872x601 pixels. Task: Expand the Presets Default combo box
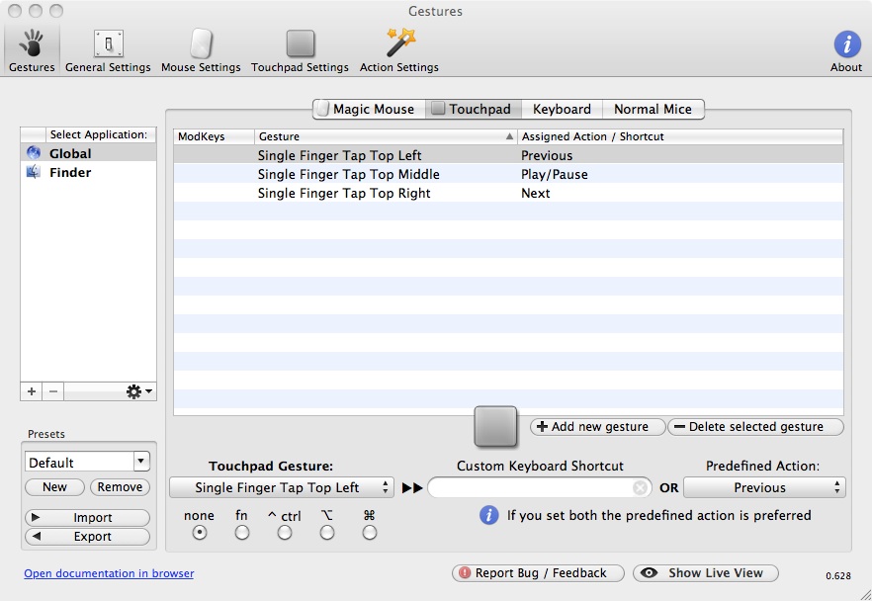pyautogui.click(x=140, y=462)
